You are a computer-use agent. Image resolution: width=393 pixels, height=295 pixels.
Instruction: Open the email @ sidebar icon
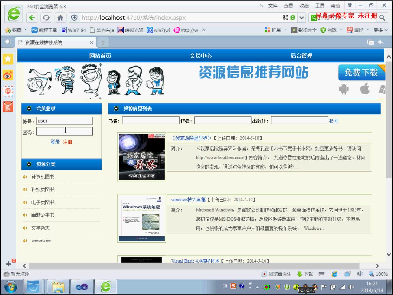(x=8, y=91)
